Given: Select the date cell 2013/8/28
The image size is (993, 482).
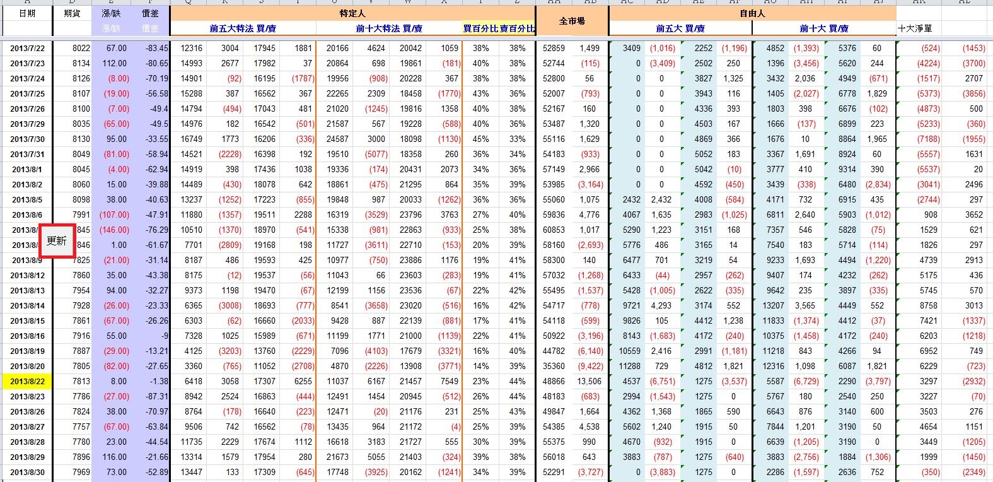Looking at the screenshot, I should (27, 442).
